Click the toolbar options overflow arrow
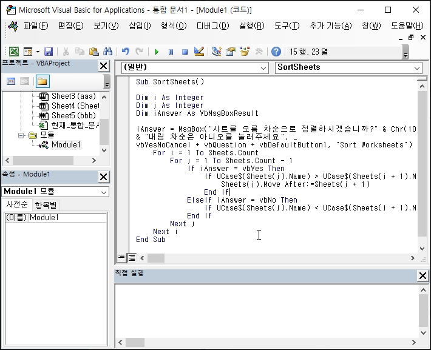The image size is (431, 350). [406, 53]
